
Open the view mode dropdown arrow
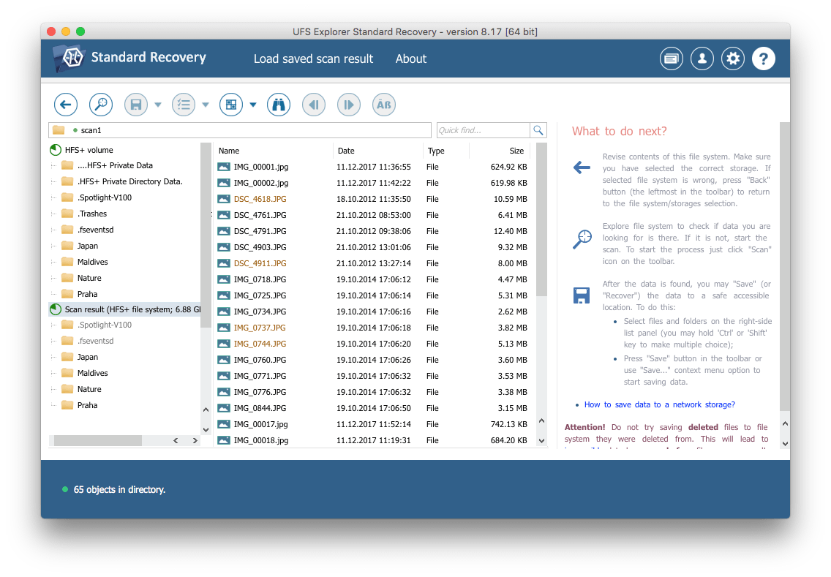(253, 105)
